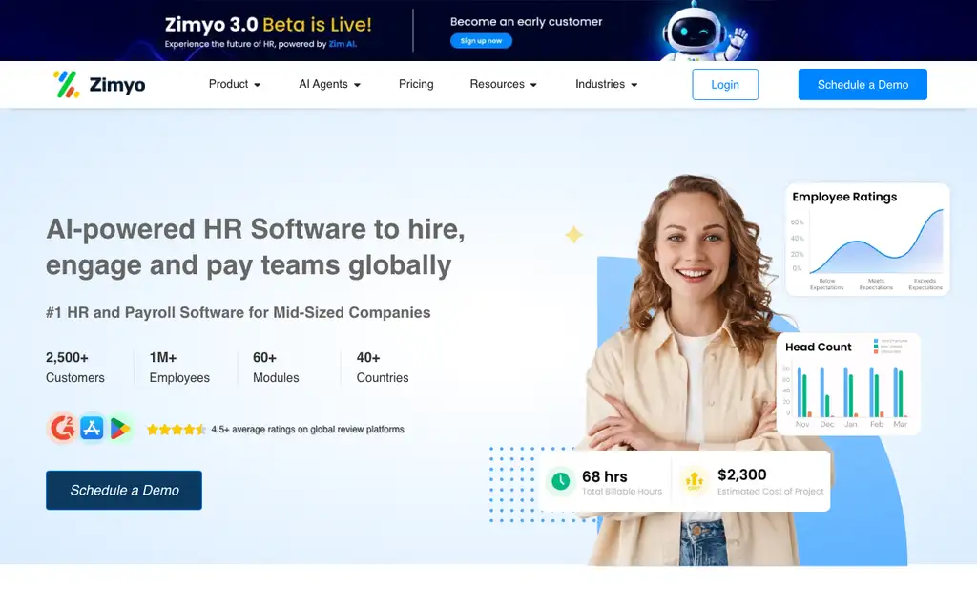Viewport: 977px width, 611px height.
Task: Click the AI-powered HR Software headline
Action: point(256,247)
